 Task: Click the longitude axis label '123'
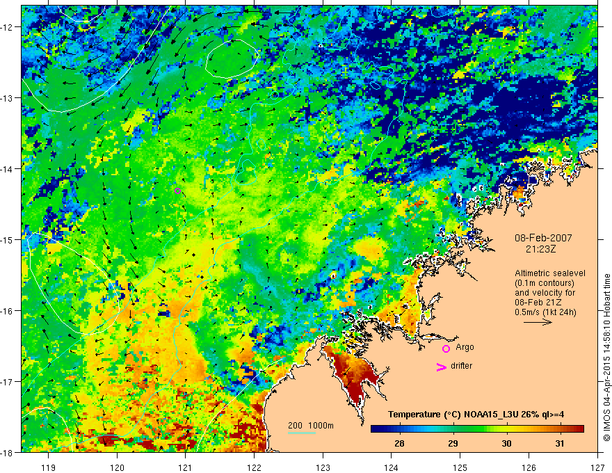click(323, 467)
